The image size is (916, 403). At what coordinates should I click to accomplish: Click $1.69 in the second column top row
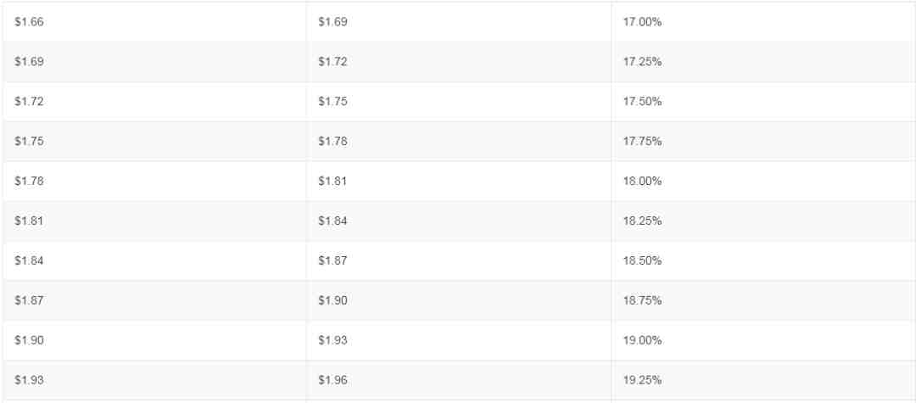pyautogui.click(x=332, y=22)
